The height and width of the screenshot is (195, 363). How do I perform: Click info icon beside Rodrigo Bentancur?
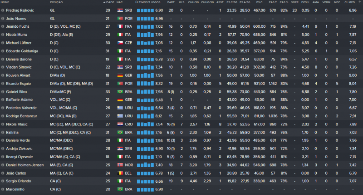coord(3,116)
